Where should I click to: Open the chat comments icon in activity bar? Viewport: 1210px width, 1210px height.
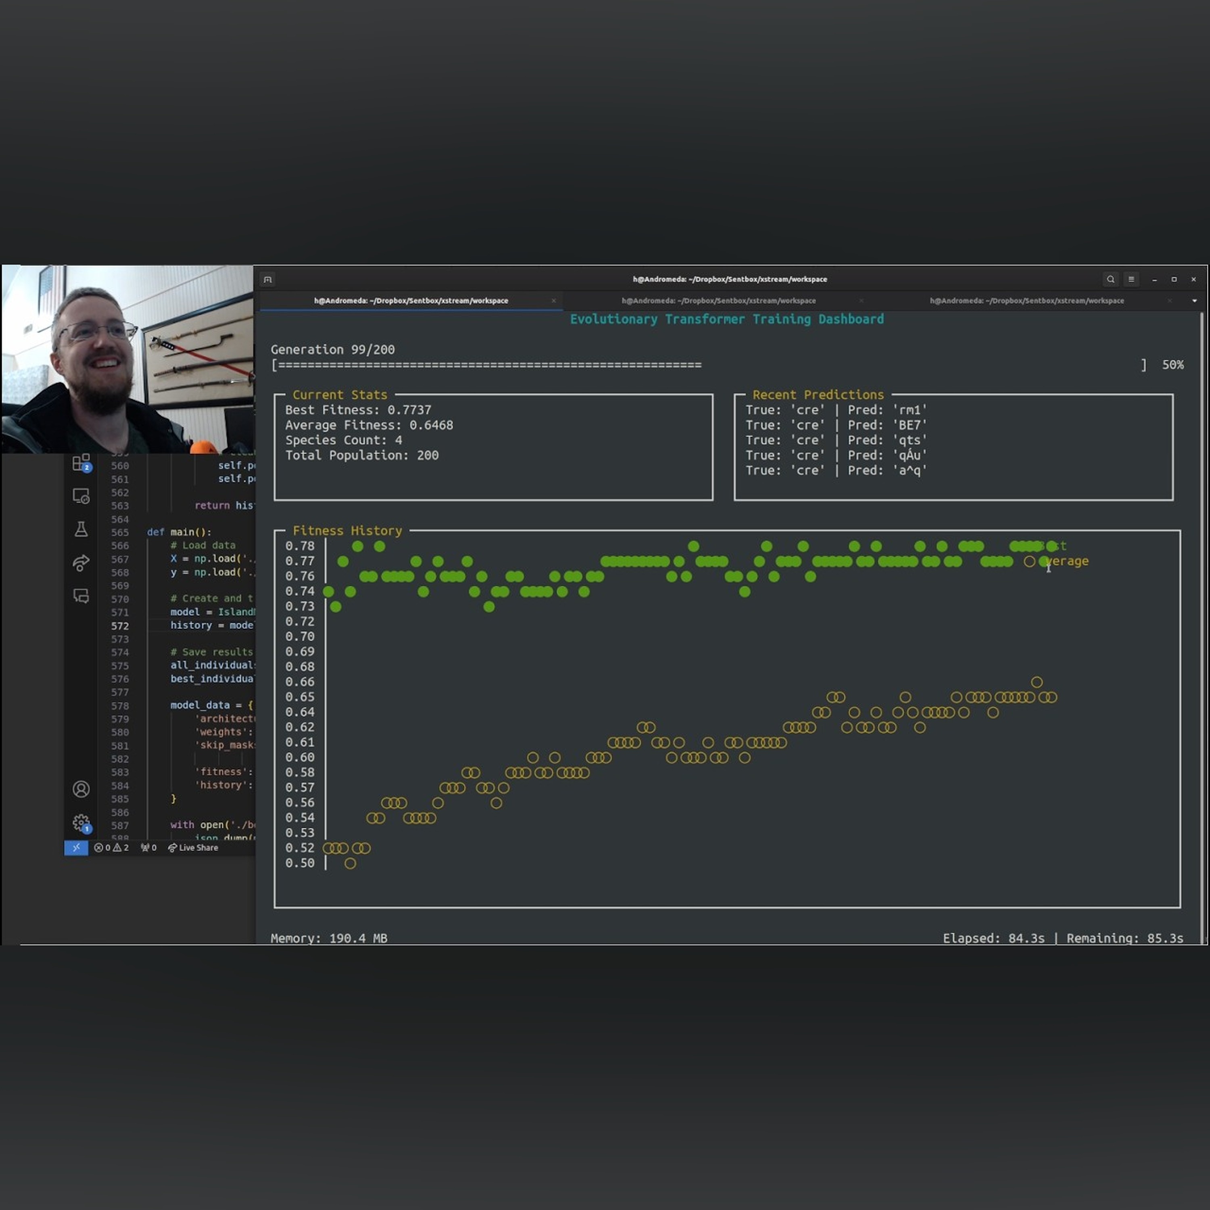point(81,596)
